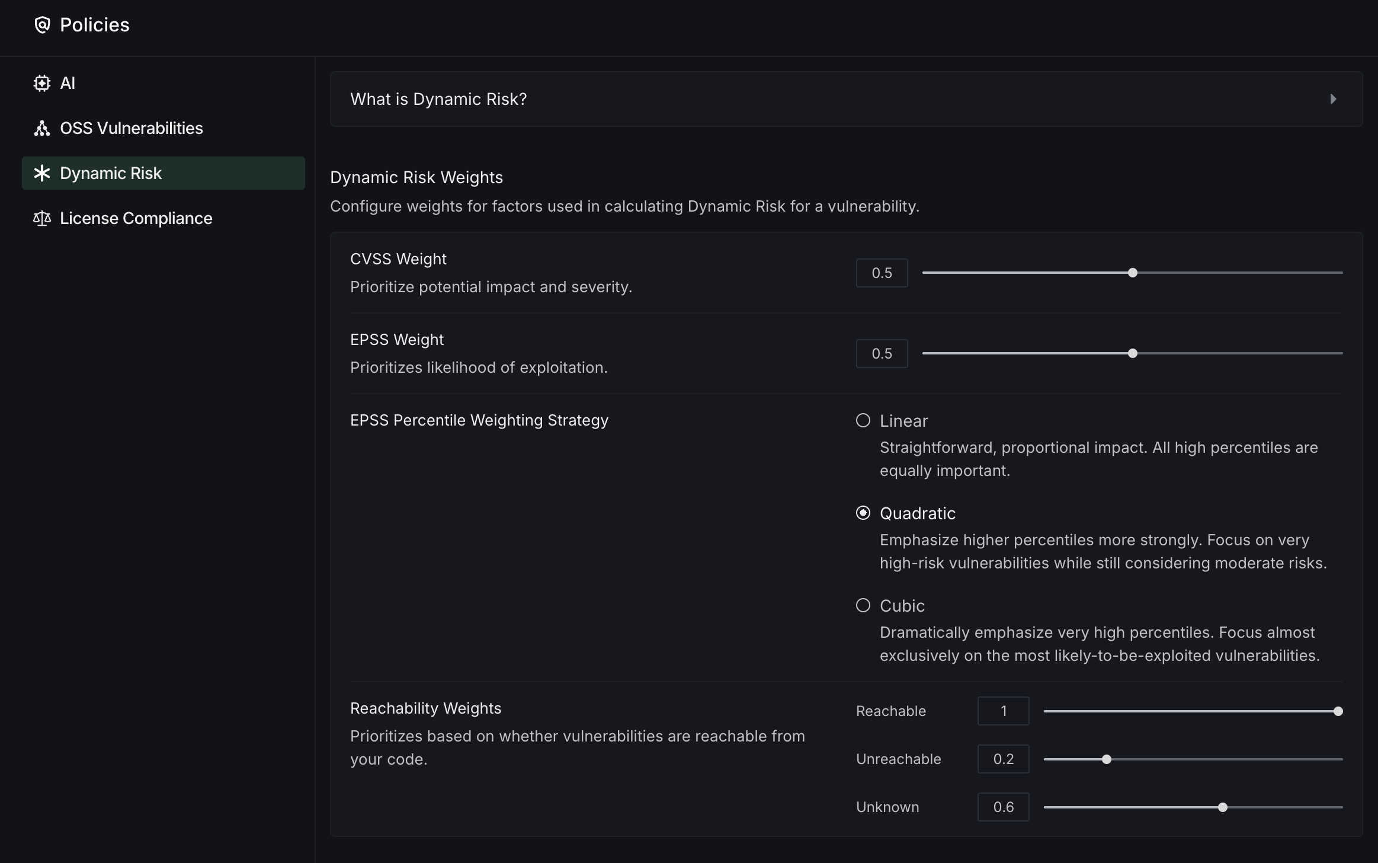The image size is (1378, 863).
Task: Open the What is Dynamic Risk section
Action: (x=438, y=99)
